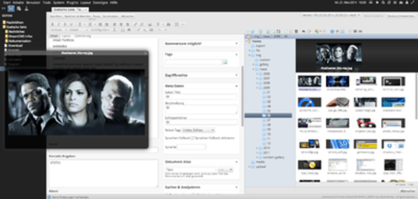
Task: Open the Schriftgröße font size dropdown
Action: point(100,30)
